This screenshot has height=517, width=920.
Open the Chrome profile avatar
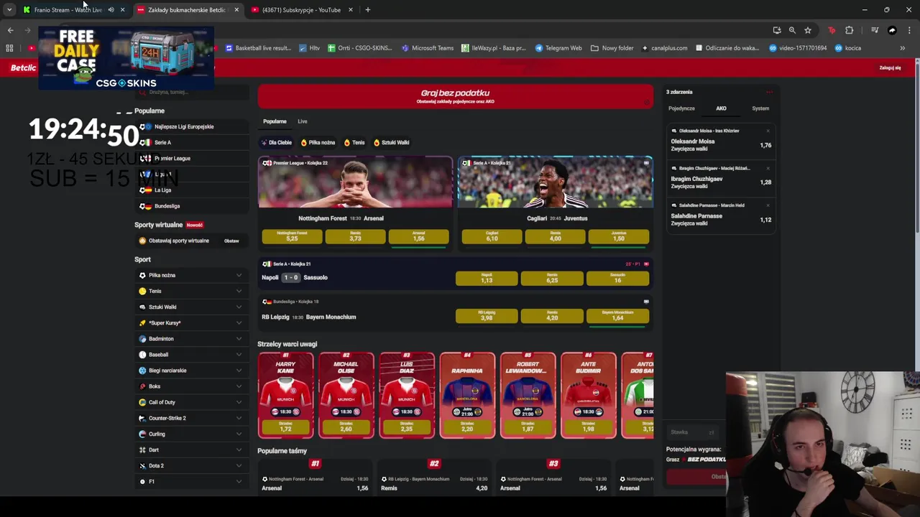892,30
